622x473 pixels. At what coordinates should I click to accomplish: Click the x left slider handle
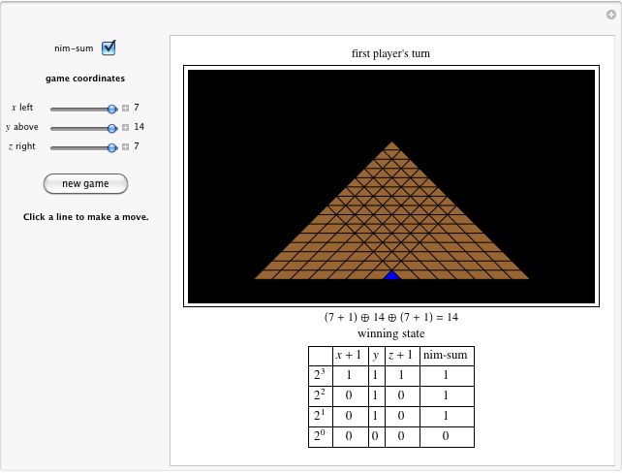tap(112, 109)
